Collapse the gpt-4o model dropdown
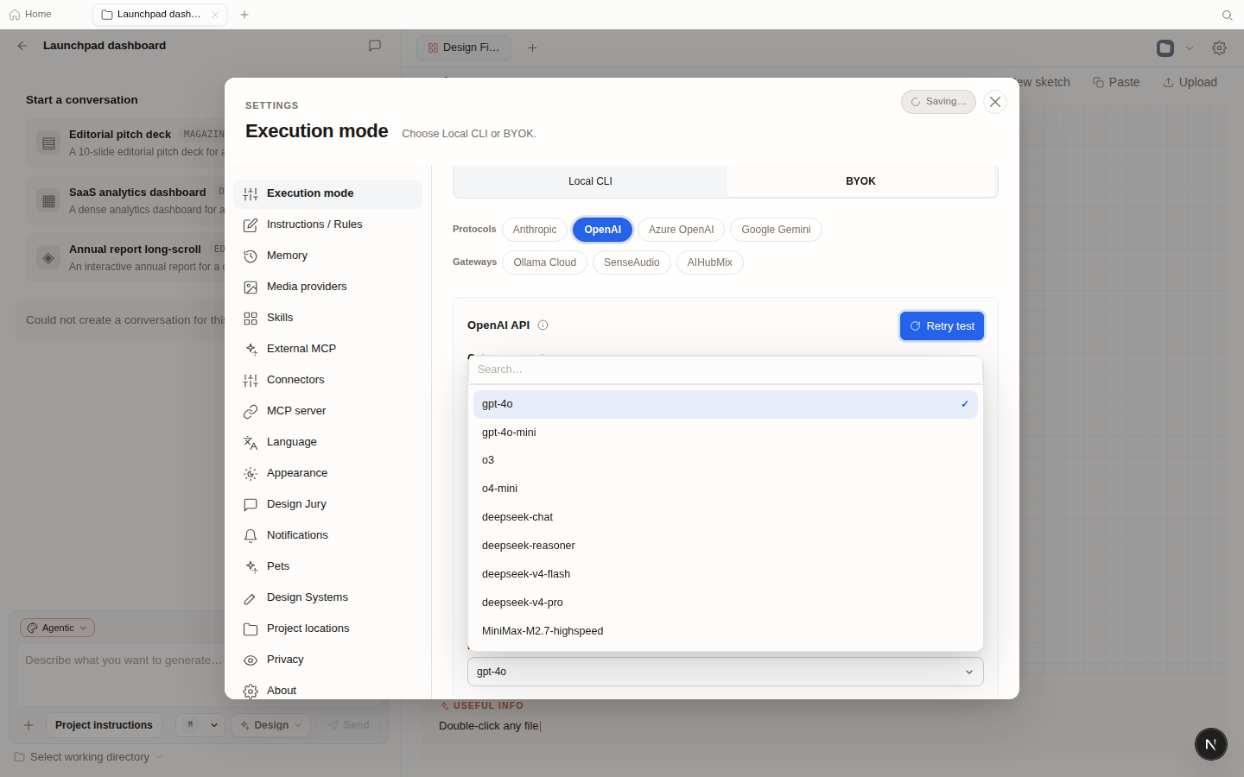The image size is (1244, 777). pos(726,672)
